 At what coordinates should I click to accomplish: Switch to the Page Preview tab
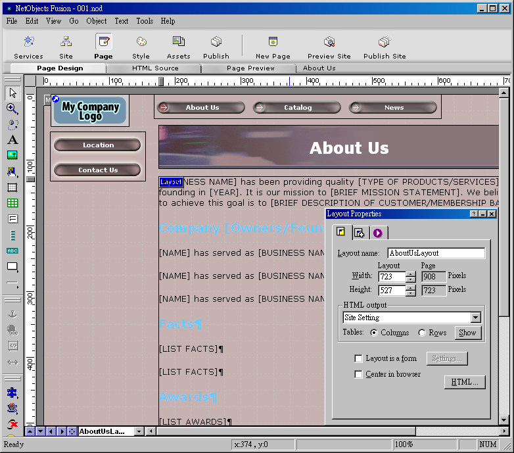[250, 68]
